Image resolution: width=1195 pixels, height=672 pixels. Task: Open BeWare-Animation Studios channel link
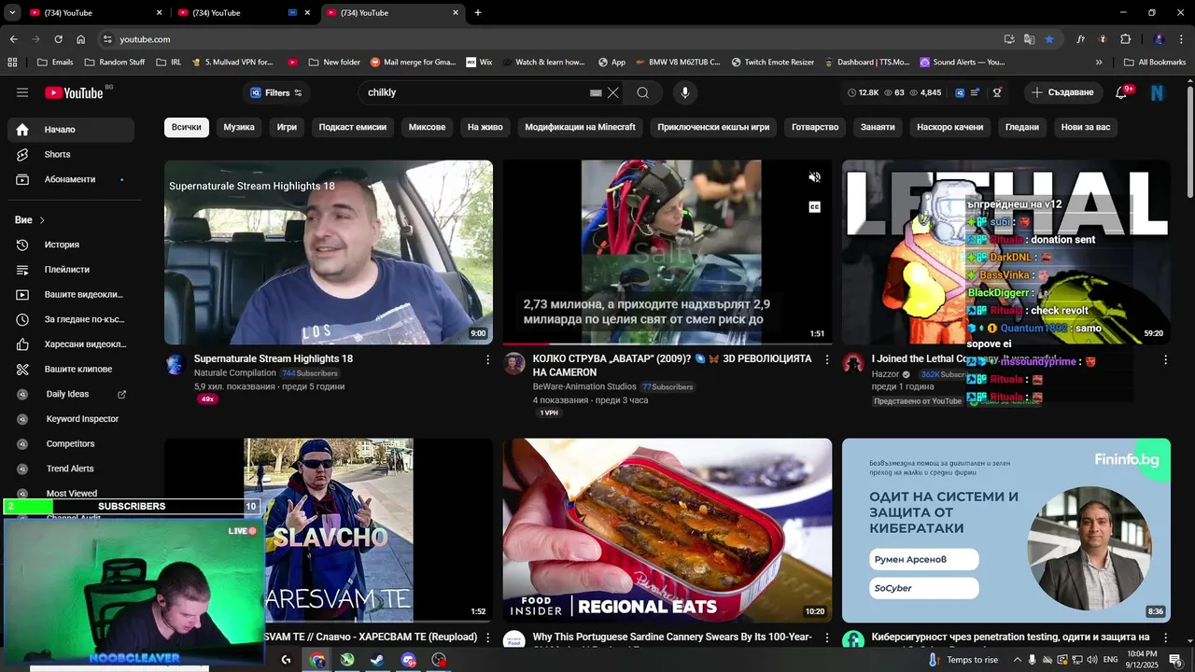(584, 386)
